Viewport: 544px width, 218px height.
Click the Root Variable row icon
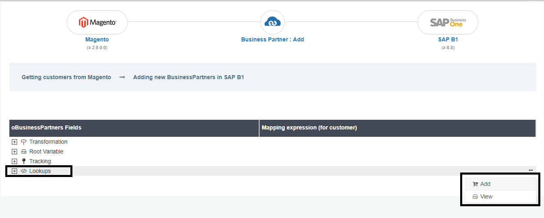coord(24,152)
